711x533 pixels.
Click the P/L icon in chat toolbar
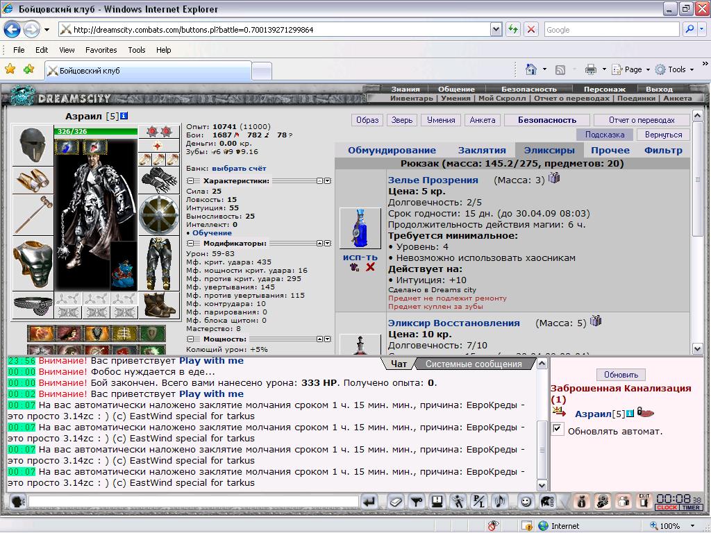point(478,502)
